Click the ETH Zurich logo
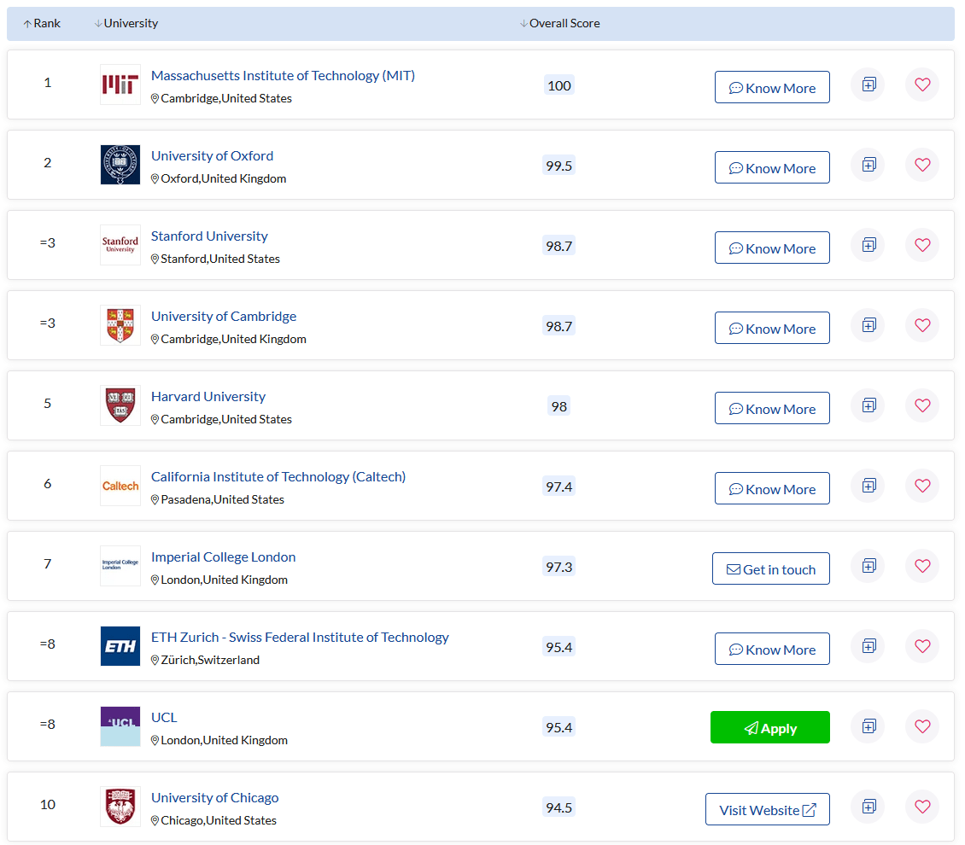The image size is (965, 845). [120, 646]
